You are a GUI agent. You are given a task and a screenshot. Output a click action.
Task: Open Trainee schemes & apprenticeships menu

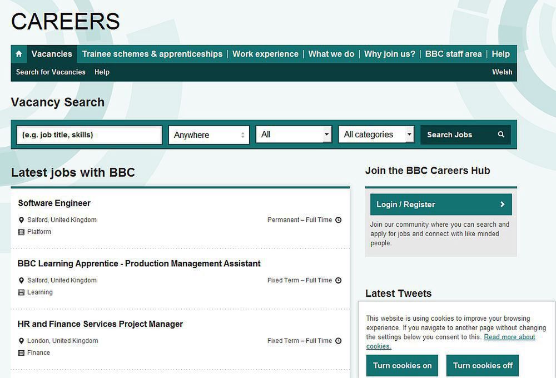pyautogui.click(x=152, y=54)
